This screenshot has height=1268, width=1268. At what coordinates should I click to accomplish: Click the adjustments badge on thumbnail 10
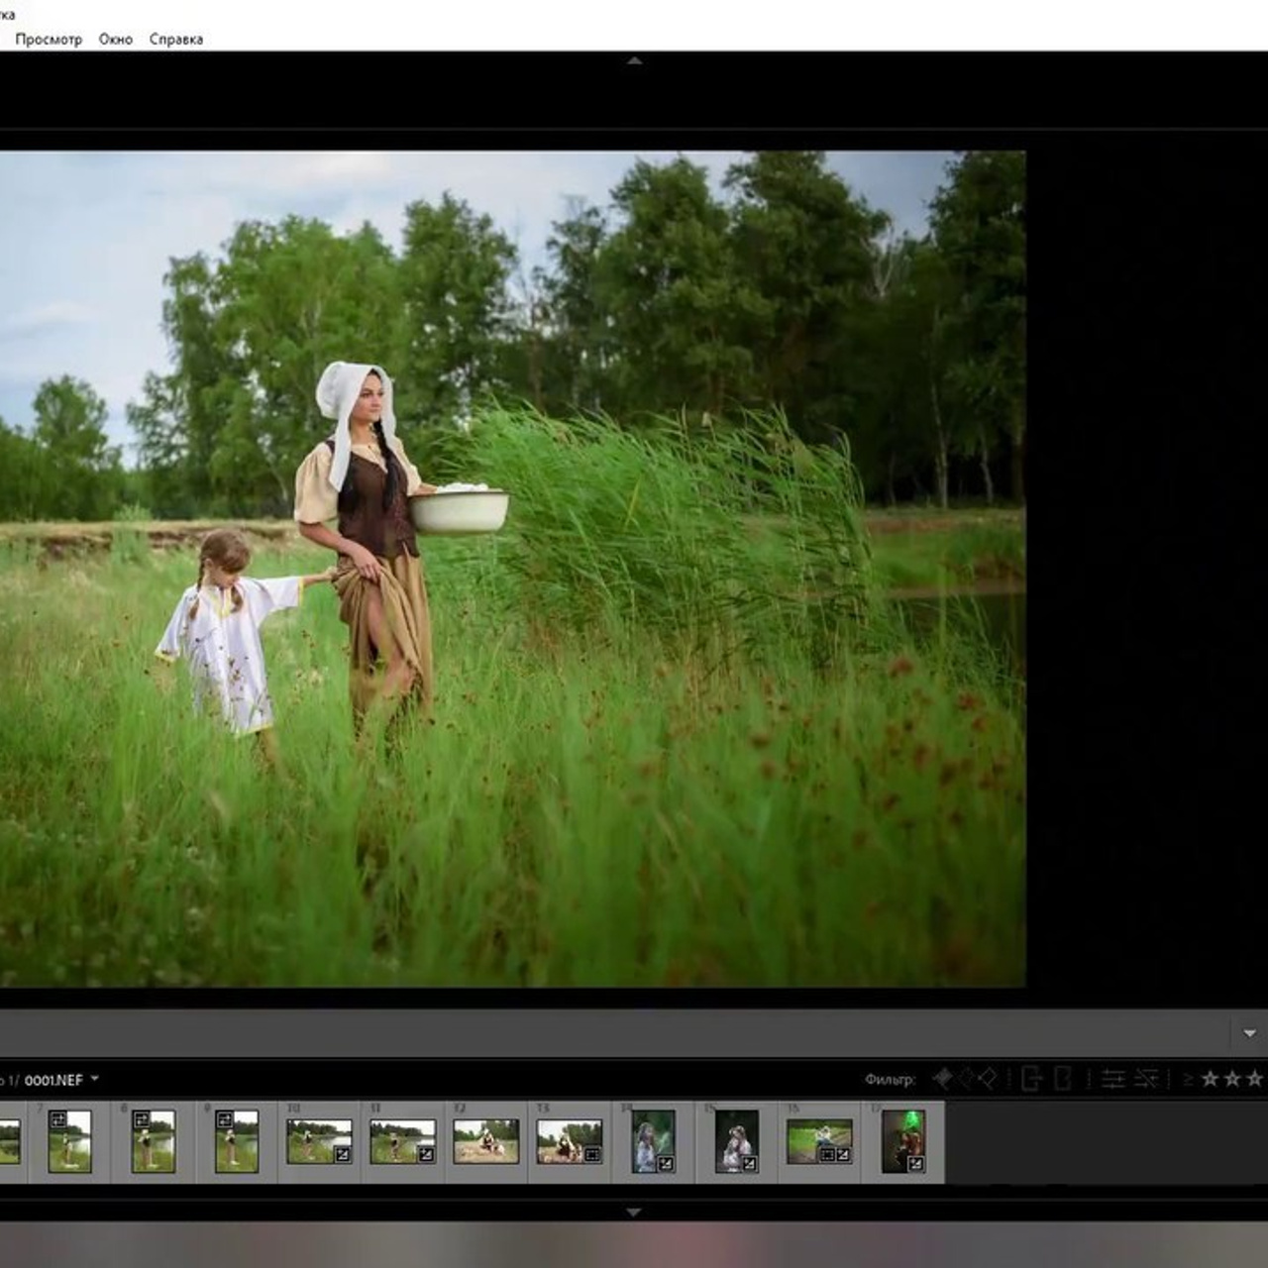pyautogui.click(x=343, y=1154)
